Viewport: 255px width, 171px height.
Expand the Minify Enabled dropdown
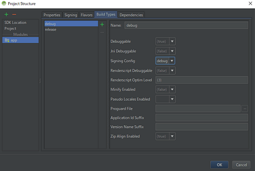pyautogui.click(x=165, y=90)
